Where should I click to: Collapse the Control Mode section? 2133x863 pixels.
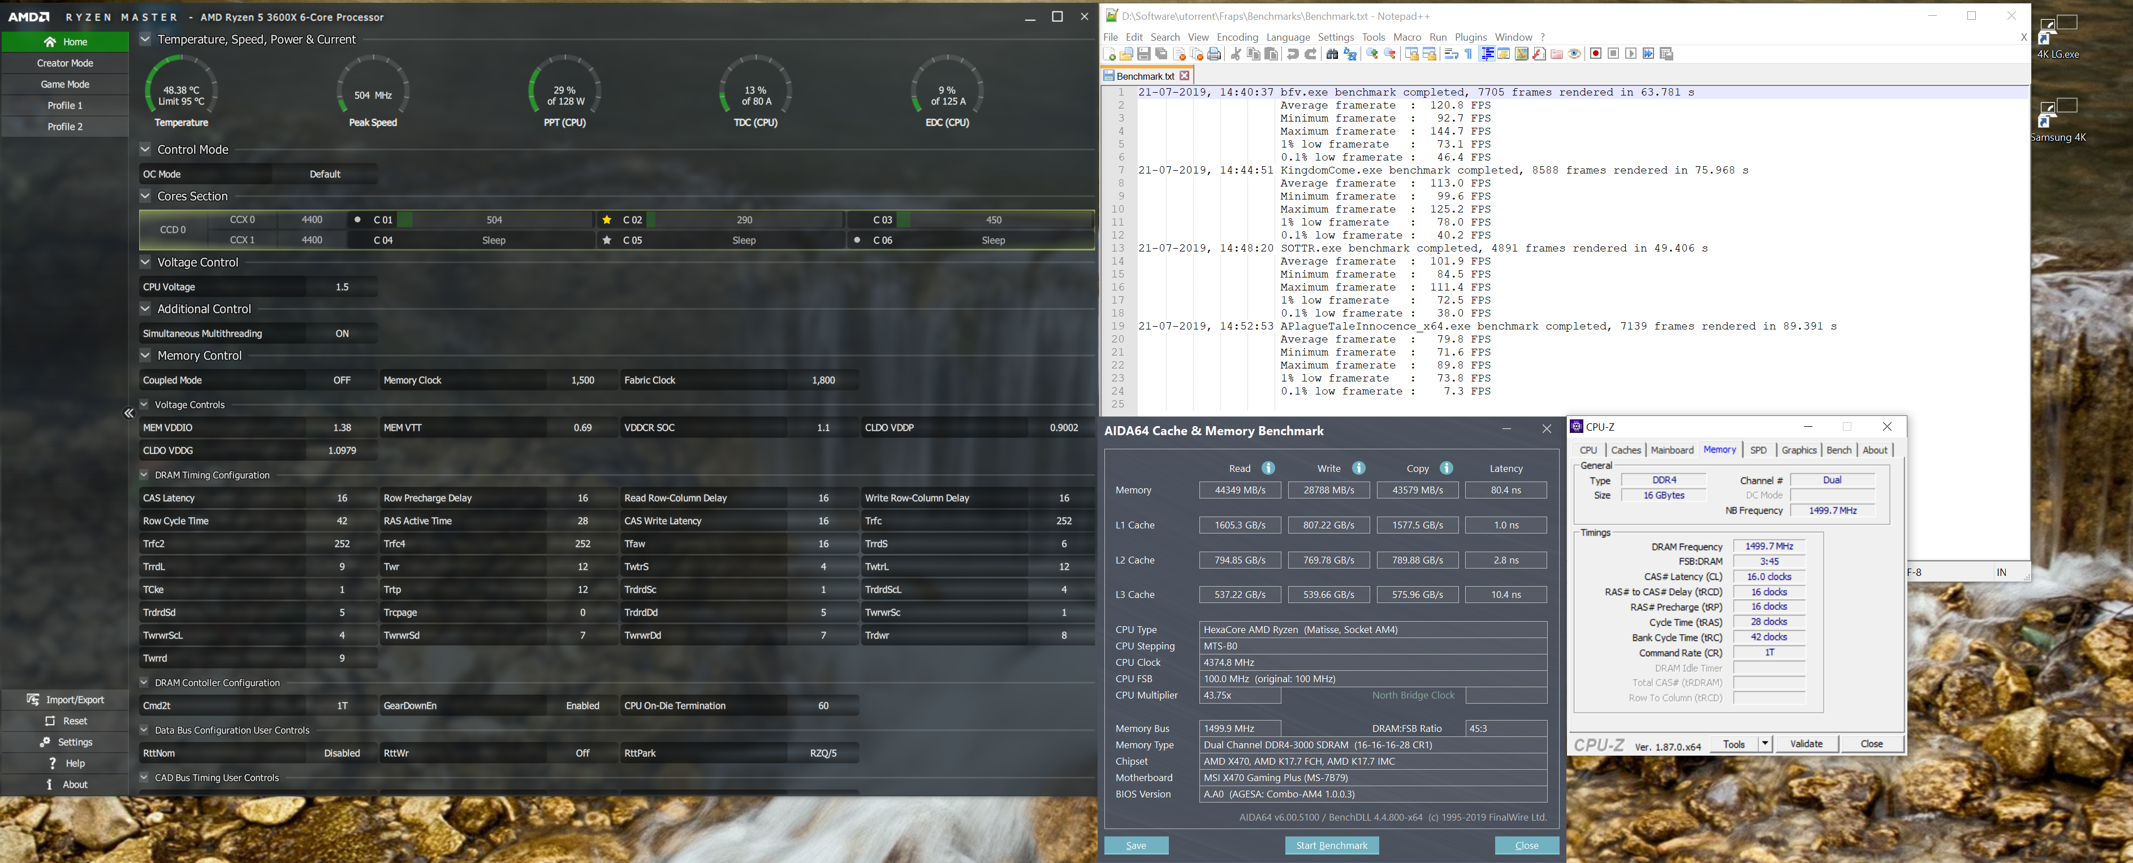(145, 150)
